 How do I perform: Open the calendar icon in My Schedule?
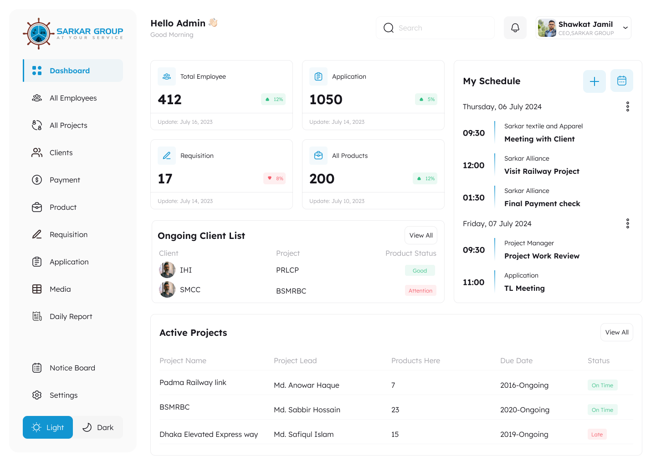tap(622, 81)
